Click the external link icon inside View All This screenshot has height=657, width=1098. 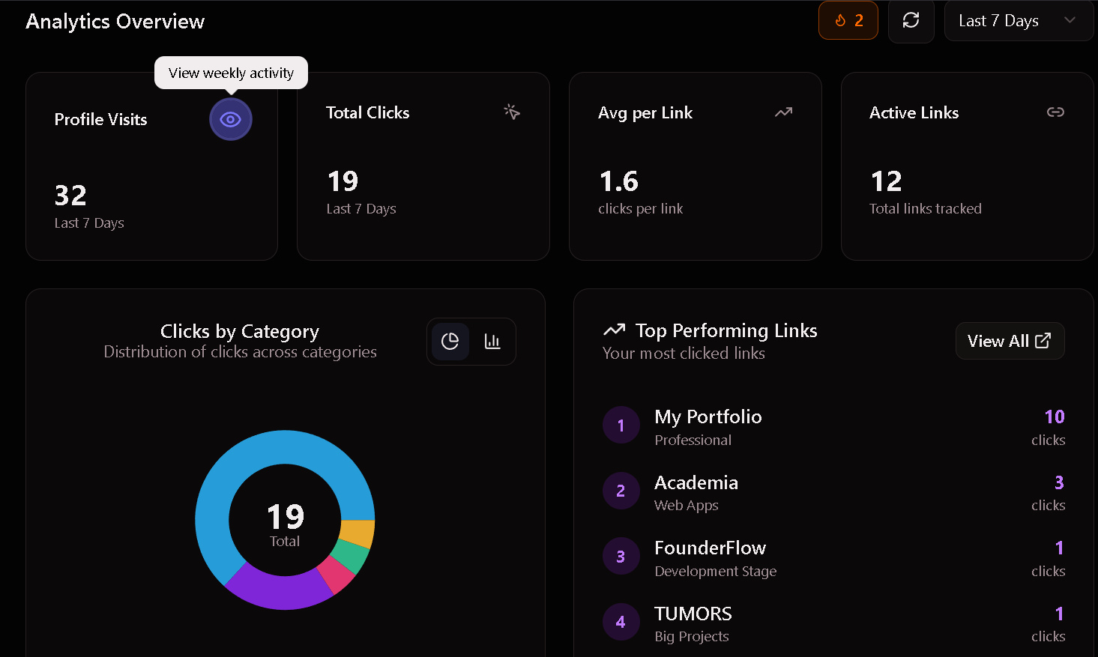pyautogui.click(x=1043, y=340)
